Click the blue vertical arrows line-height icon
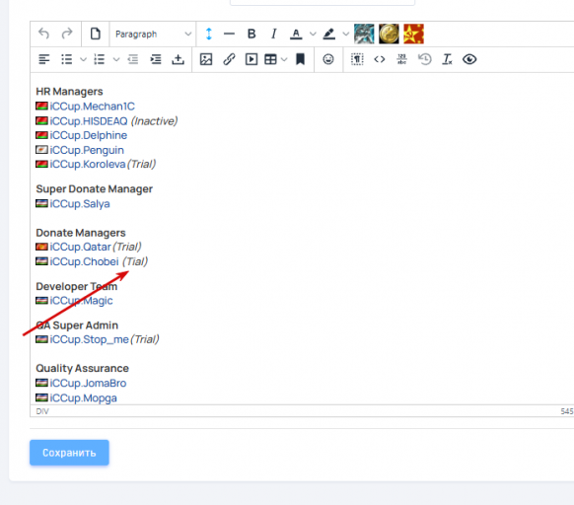This screenshot has height=505, width=574. [209, 35]
